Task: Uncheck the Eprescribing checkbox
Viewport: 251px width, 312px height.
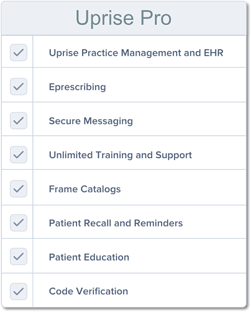Action: point(19,87)
